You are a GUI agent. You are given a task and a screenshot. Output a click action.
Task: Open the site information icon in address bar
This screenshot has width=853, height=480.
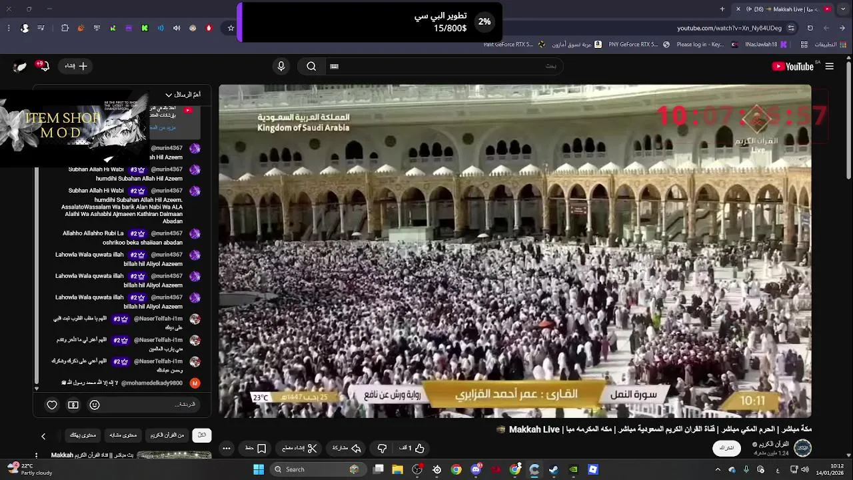click(791, 28)
